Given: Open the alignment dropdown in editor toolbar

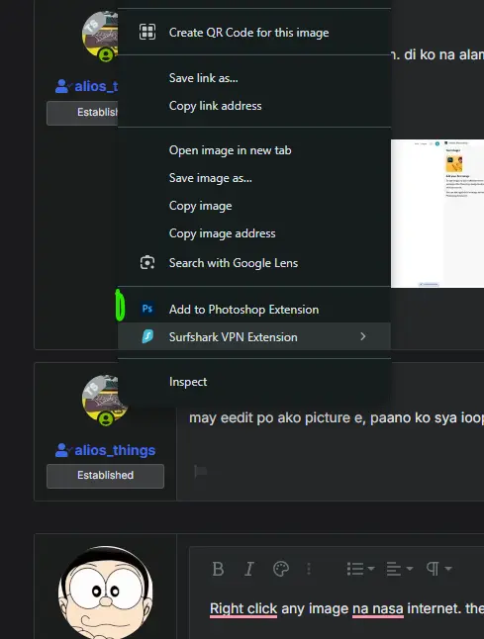Looking at the screenshot, I should pos(400,569).
